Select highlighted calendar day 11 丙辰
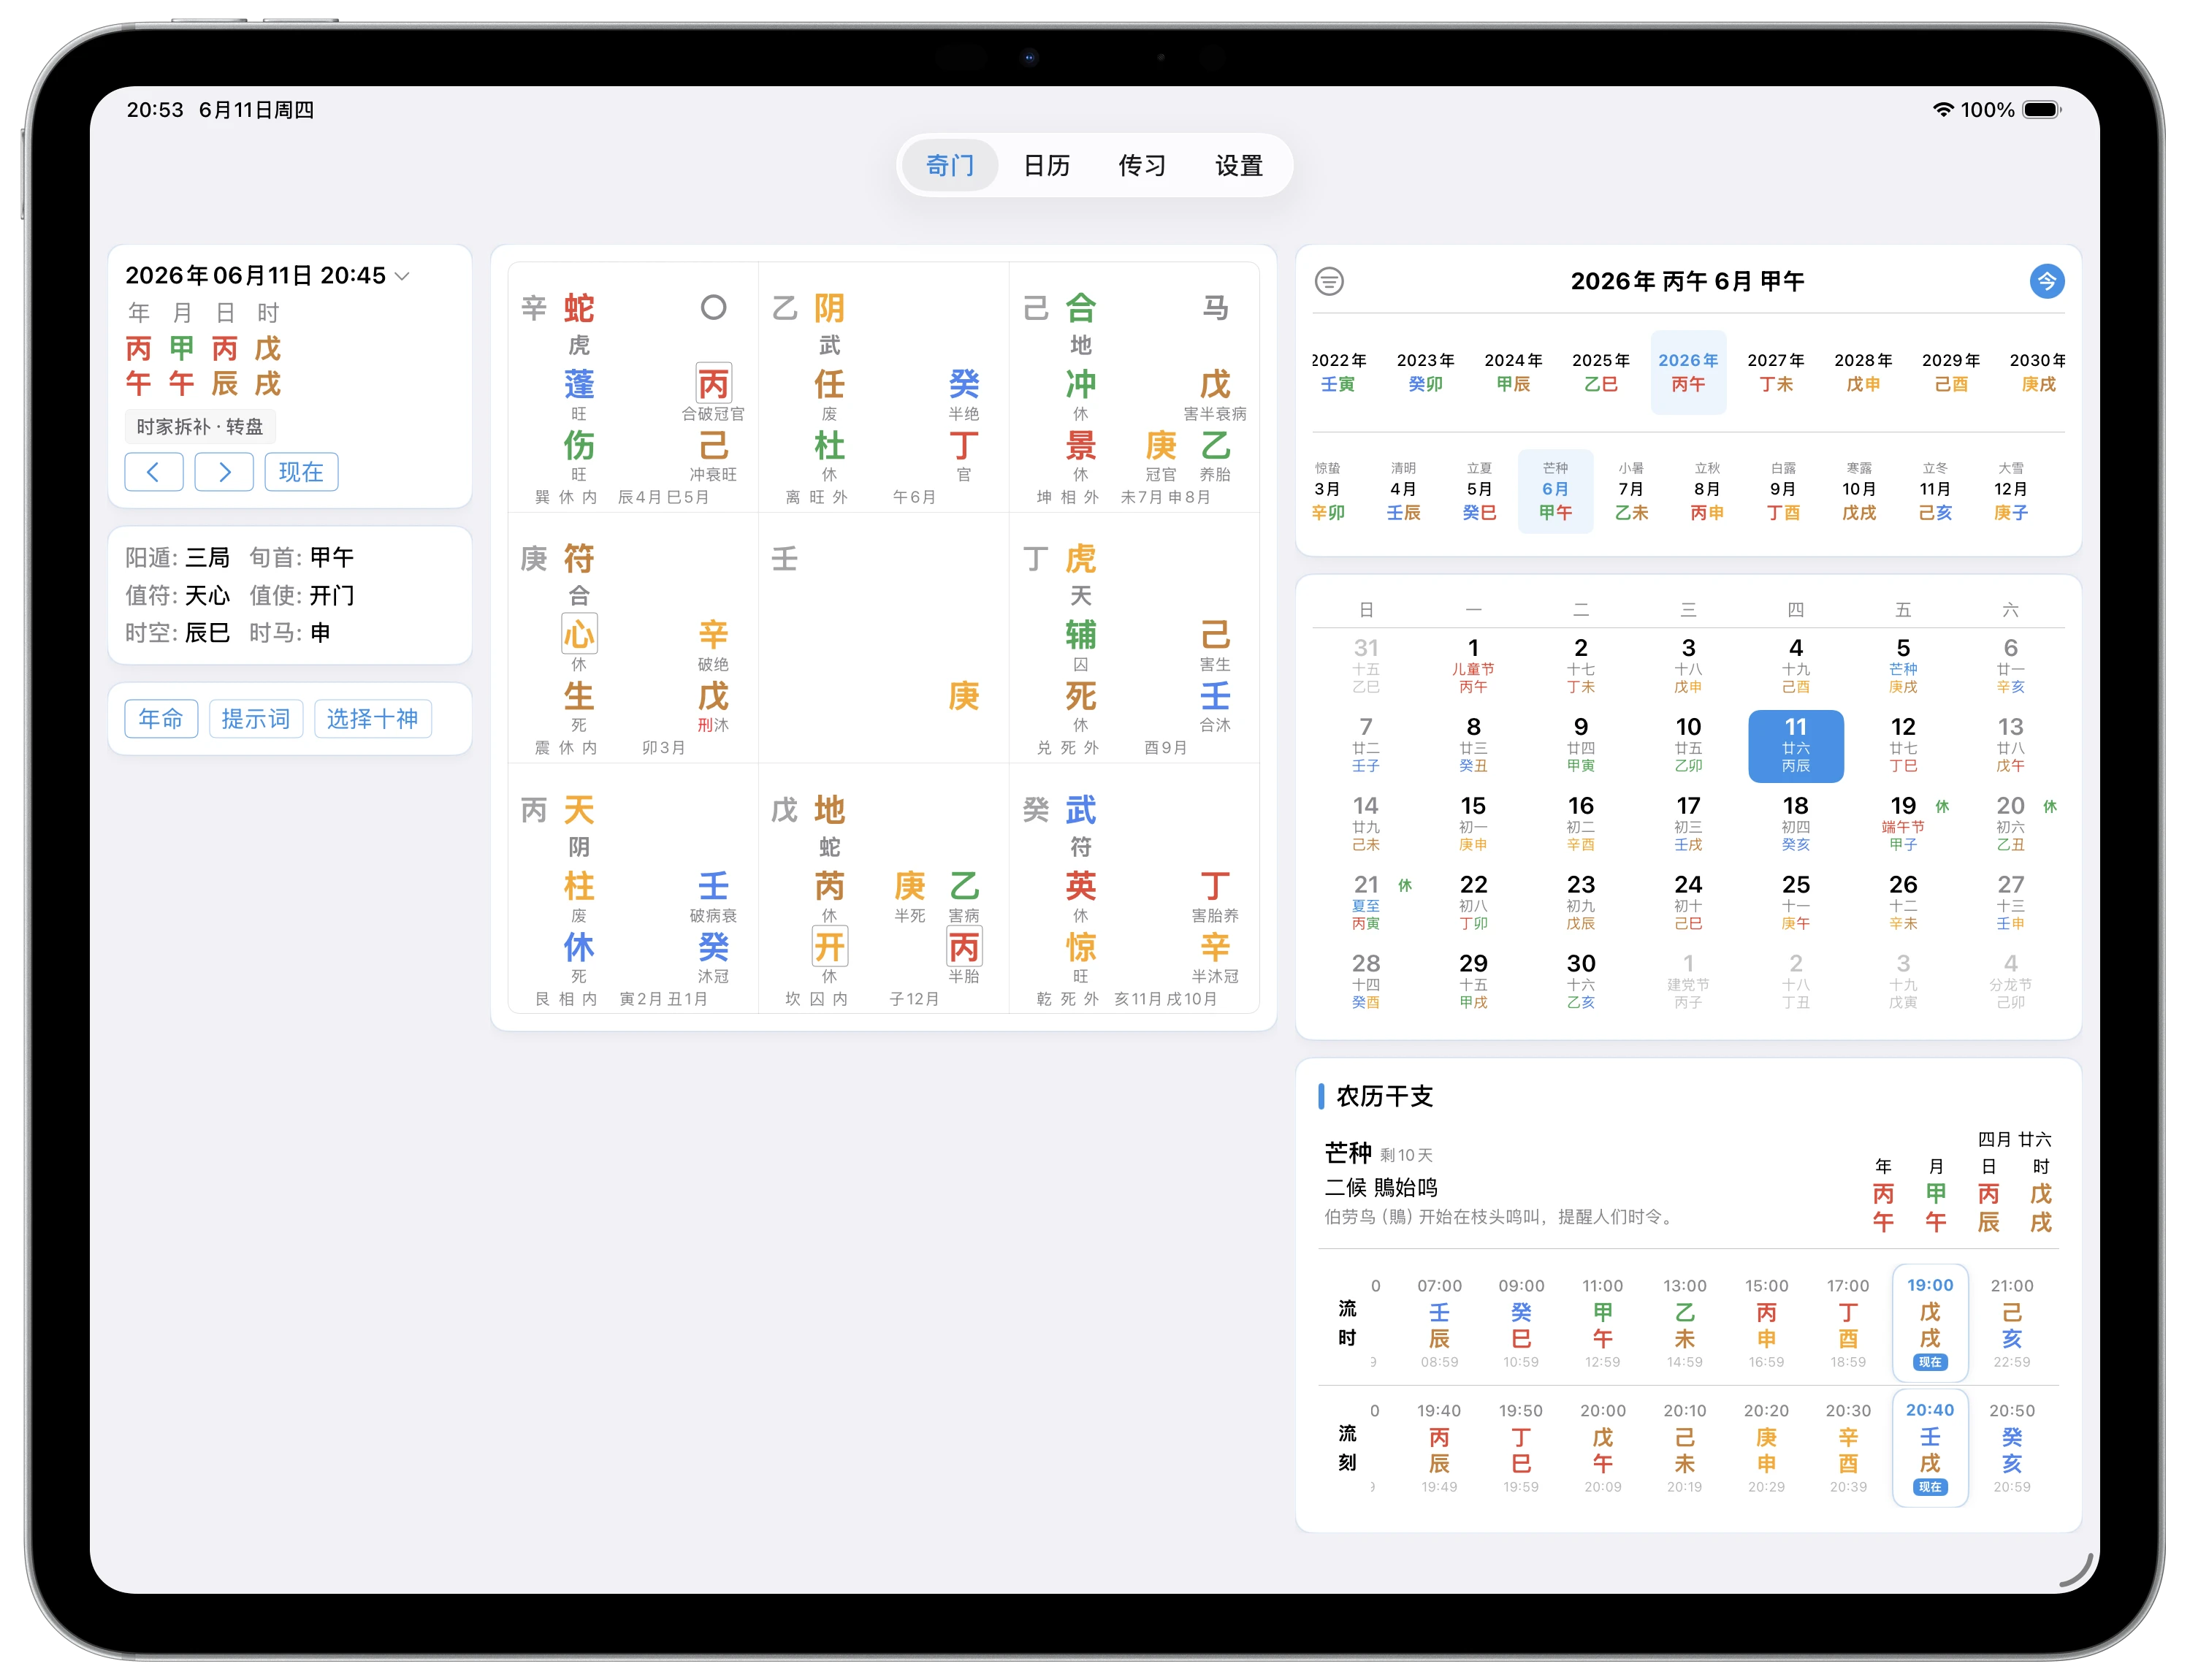The width and height of the screenshot is (2190, 1680). coord(1796,746)
